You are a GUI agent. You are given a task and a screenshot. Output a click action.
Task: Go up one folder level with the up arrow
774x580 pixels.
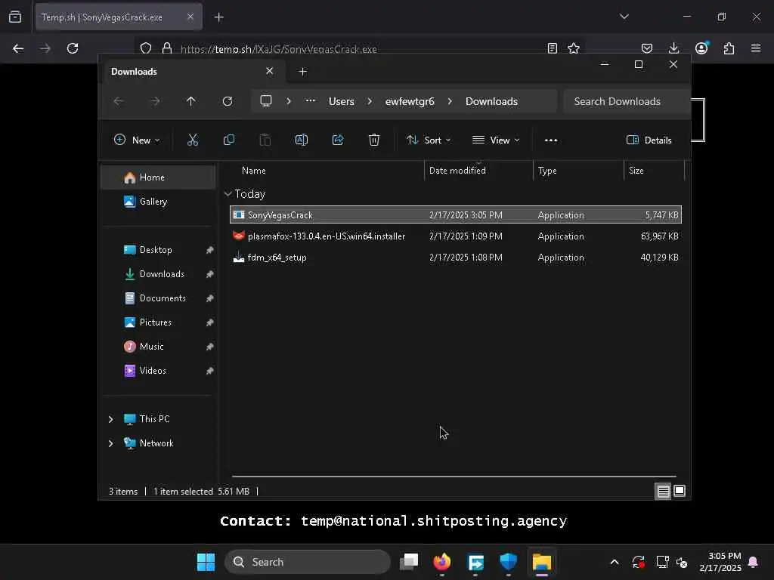191,101
